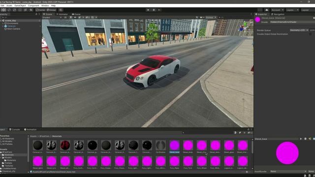Switch to the Navigation tab

278,14
